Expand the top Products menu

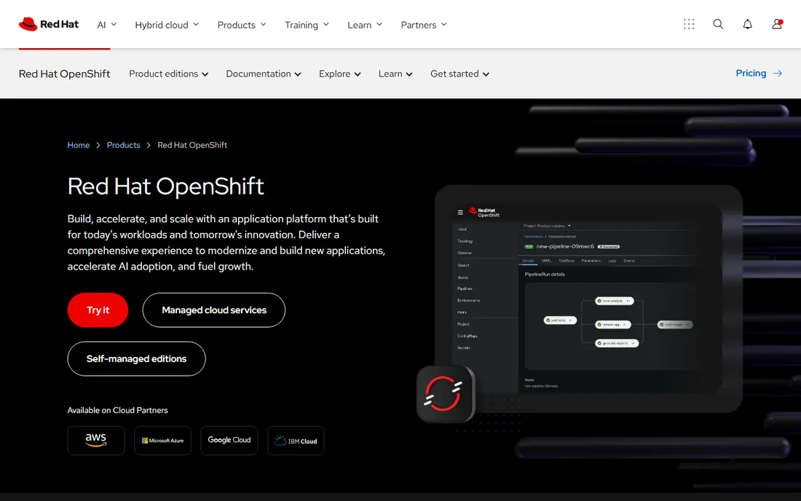(x=242, y=25)
